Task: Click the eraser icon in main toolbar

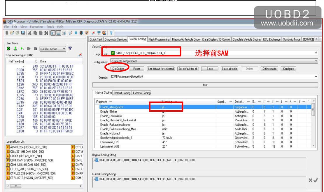Action: pyautogui.click(x=93, y=33)
